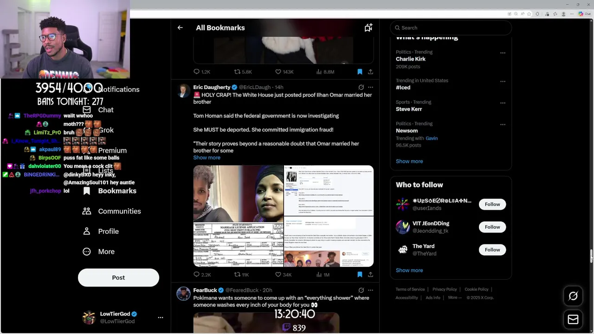The image size is (594, 334).
Task: Share the top post with 143K likes
Action: click(370, 72)
